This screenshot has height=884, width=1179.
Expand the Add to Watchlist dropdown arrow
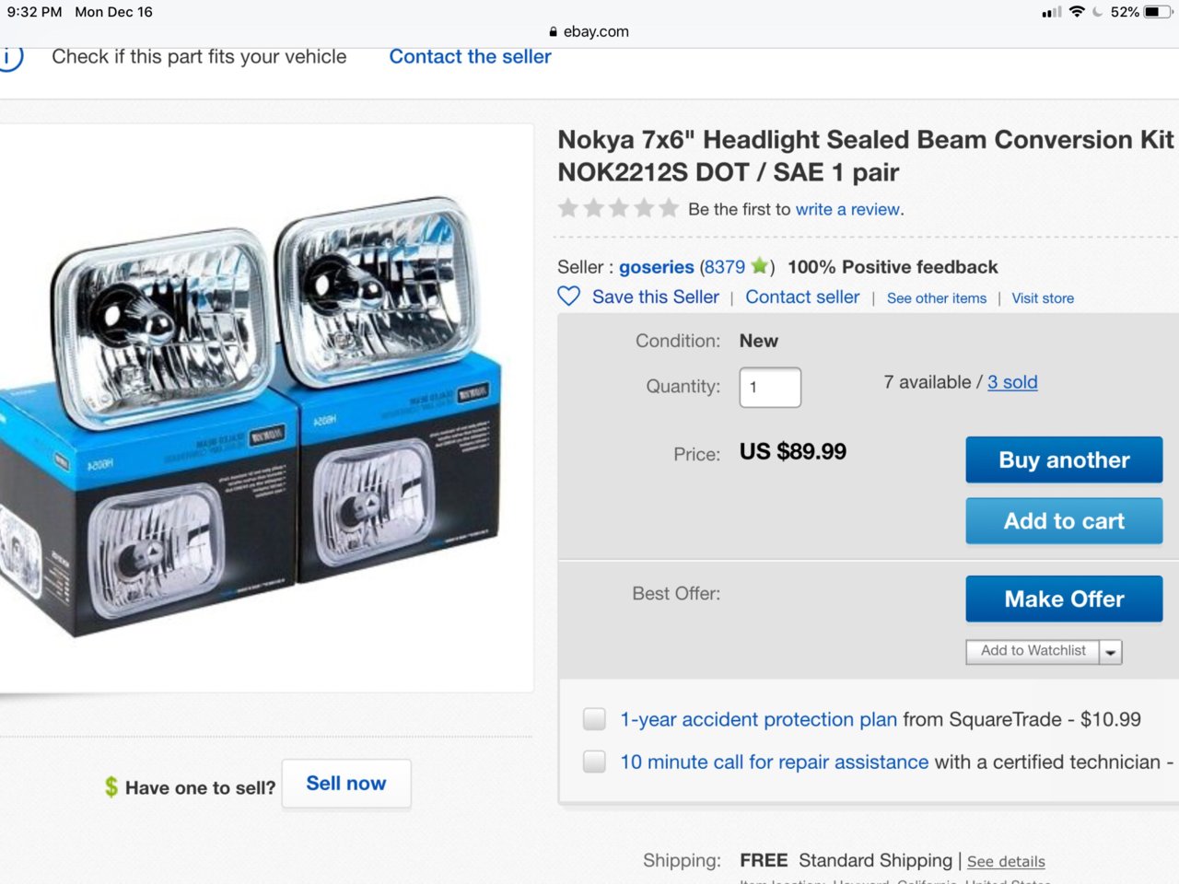pos(1111,652)
